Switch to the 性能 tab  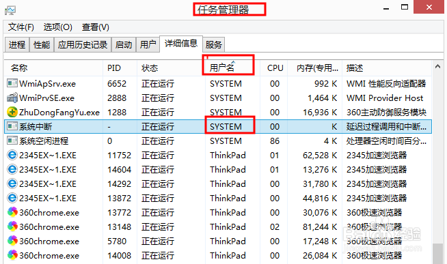pos(42,44)
